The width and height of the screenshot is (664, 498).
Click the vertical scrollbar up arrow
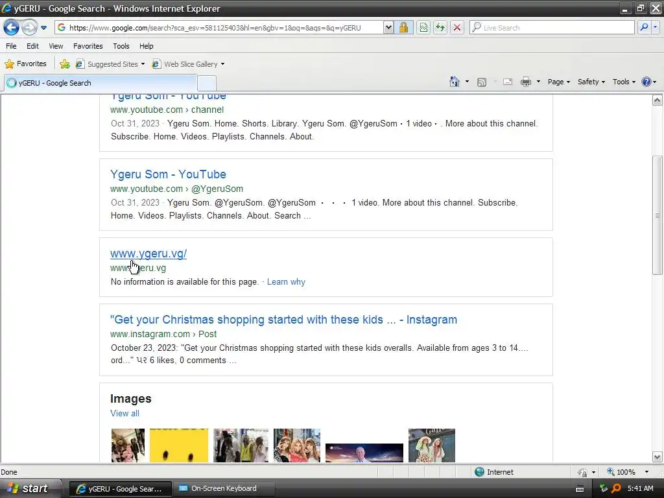click(x=658, y=101)
